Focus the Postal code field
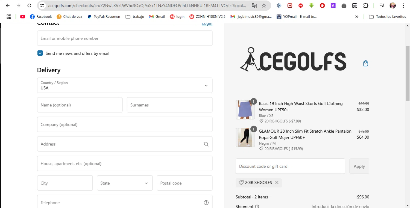Image resolution: width=410 pixels, height=208 pixels. (x=184, y=183)
